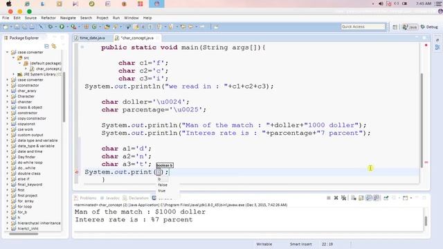Open the Window menu
This screenshot has height=249, width=443.
(x=132, y=18)
